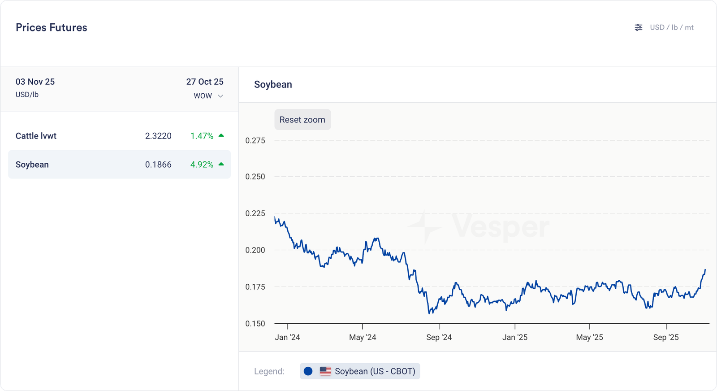The image size is (717, 391).
Task: Click the Cattle lvwt price 2.3220
Action: (x=158, y=136)
